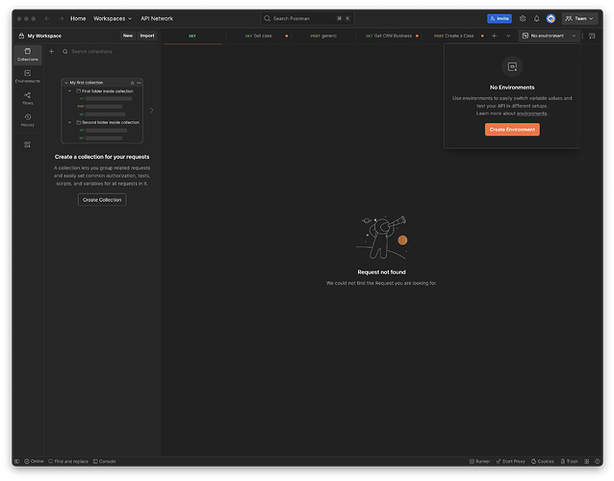Click Start Proxy in status bar
Viewport: 614px width, 481px height.
click(x=511, y=462)
